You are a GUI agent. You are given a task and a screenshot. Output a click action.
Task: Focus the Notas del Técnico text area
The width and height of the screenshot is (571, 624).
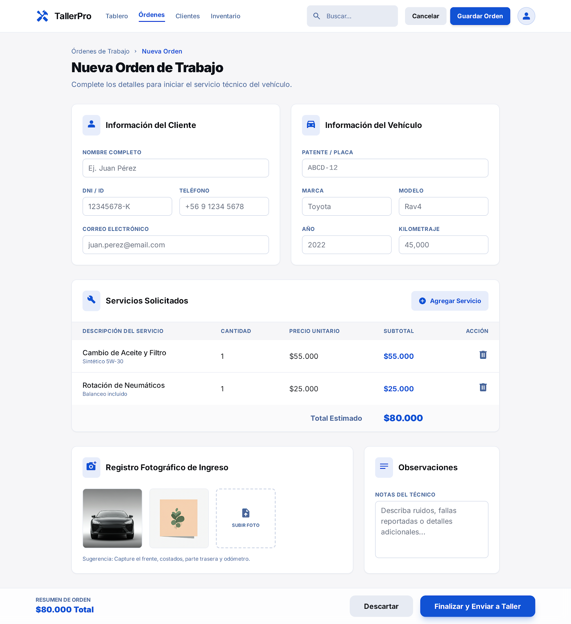pyautogui.click(x=431, y=529)
